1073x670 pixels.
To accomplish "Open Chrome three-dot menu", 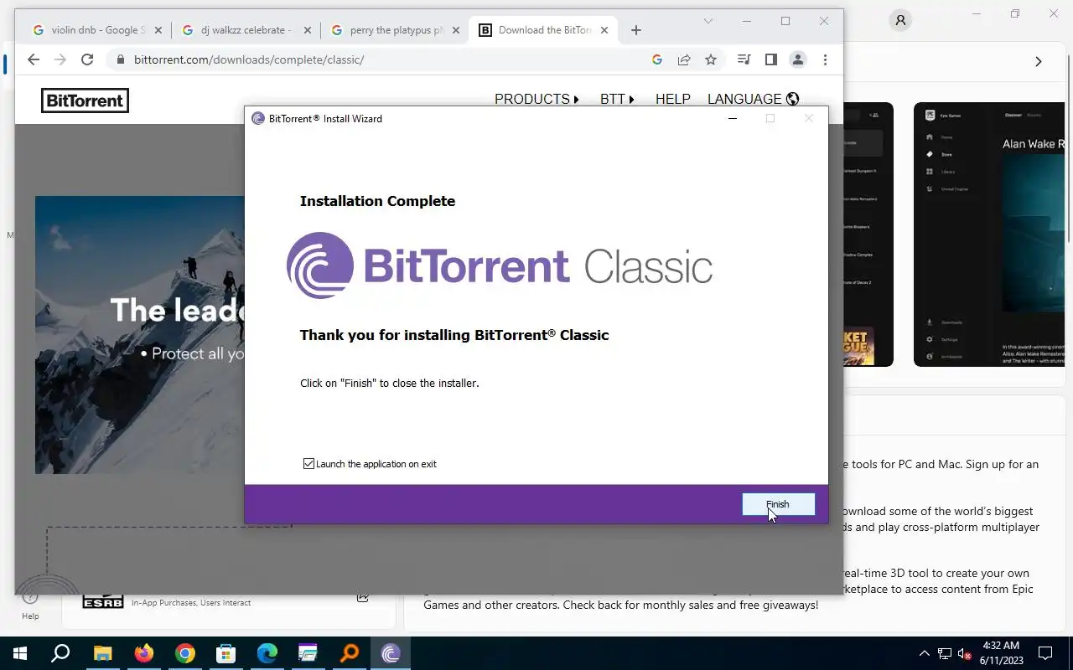I will pyautogui.click(x=825, y=59).
